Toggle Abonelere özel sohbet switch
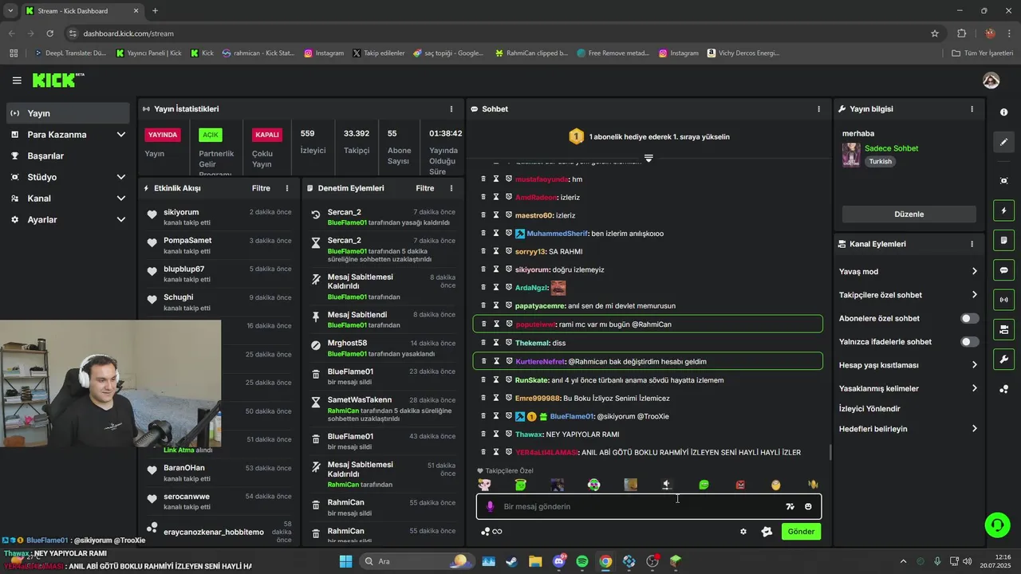Screen dimensions: 1021x574 click(x=969, y=318)
